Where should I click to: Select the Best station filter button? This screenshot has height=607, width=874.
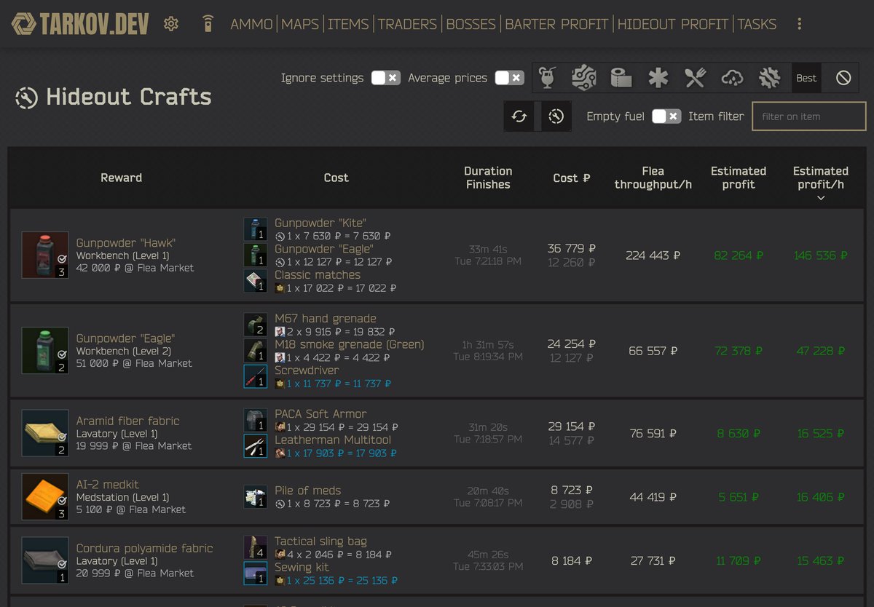tap(806, 78)
